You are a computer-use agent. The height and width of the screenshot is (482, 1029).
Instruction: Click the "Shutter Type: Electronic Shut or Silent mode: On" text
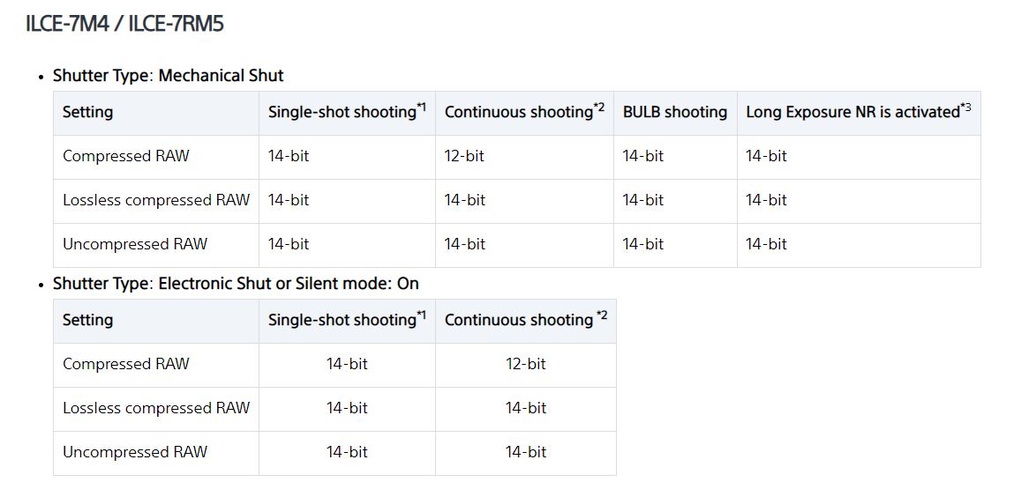coord(236,284)
